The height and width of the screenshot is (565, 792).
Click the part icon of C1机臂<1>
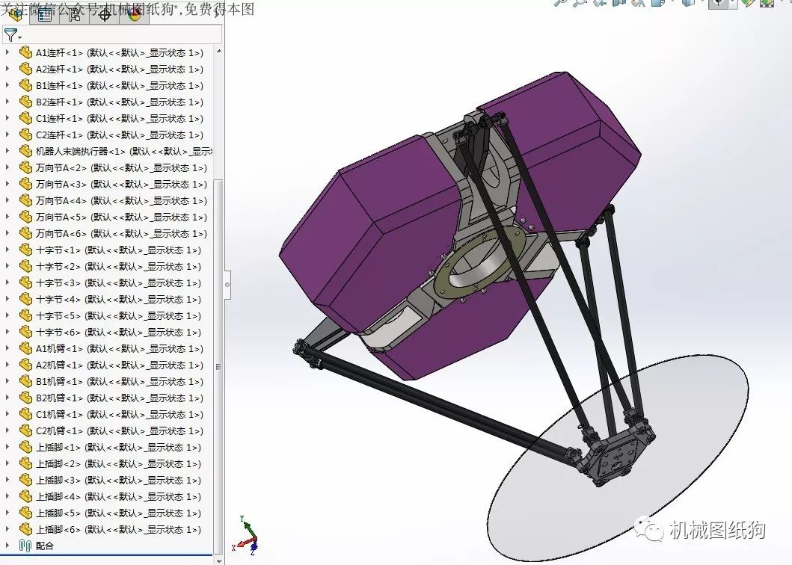[25, 414]
